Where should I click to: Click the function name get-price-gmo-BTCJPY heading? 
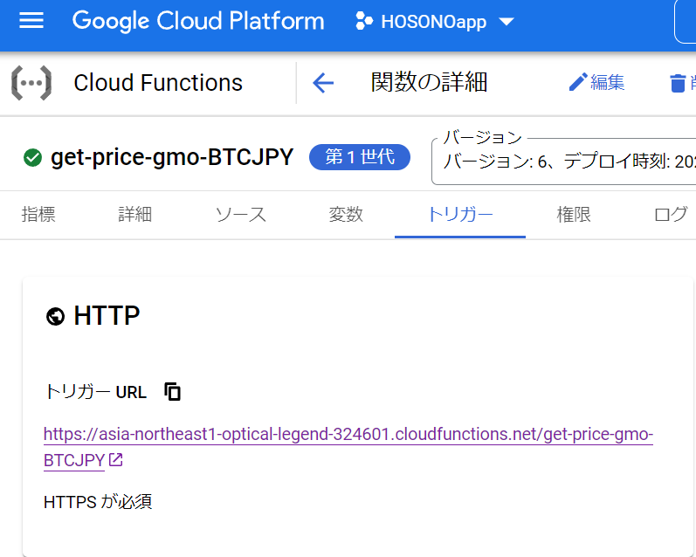click(x=172, y=157)
